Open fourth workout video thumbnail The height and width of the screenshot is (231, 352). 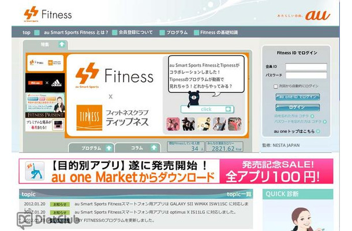click(x=219, y=124)
